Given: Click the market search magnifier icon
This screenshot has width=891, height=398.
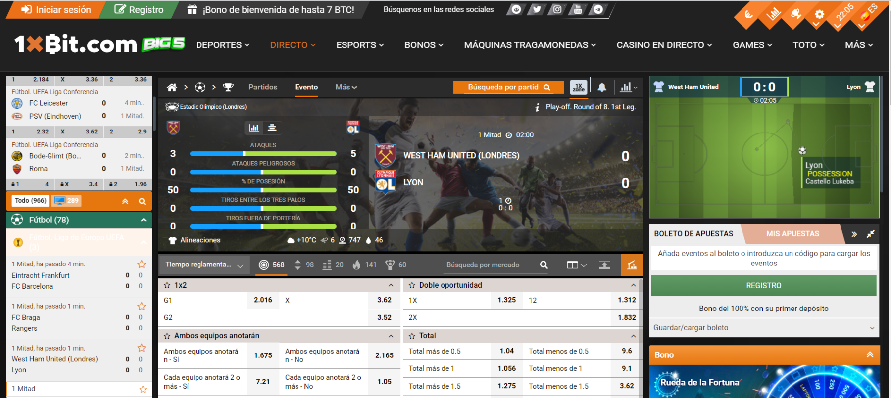Looking at the screenshot, I should click(x=544, y=265).
